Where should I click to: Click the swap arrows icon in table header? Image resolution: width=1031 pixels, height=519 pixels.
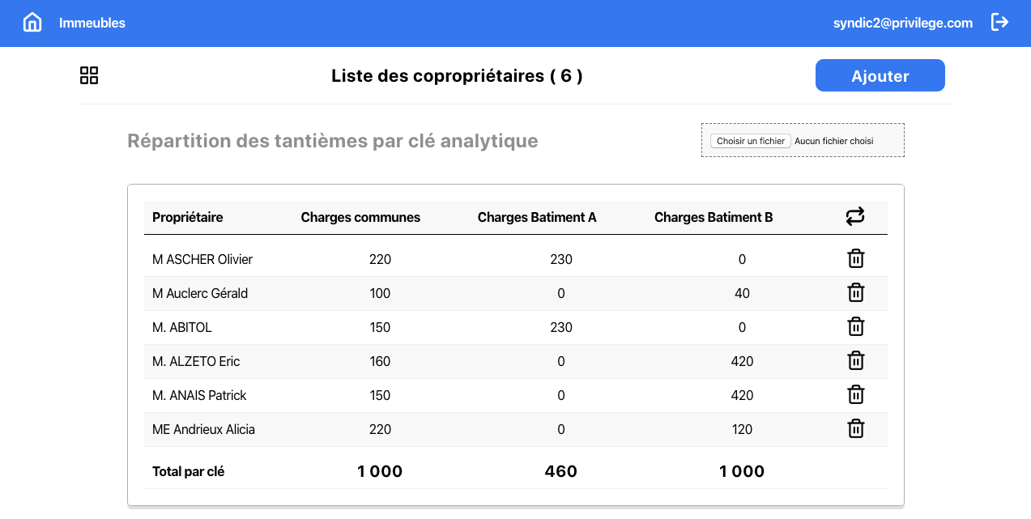(855, 216)
